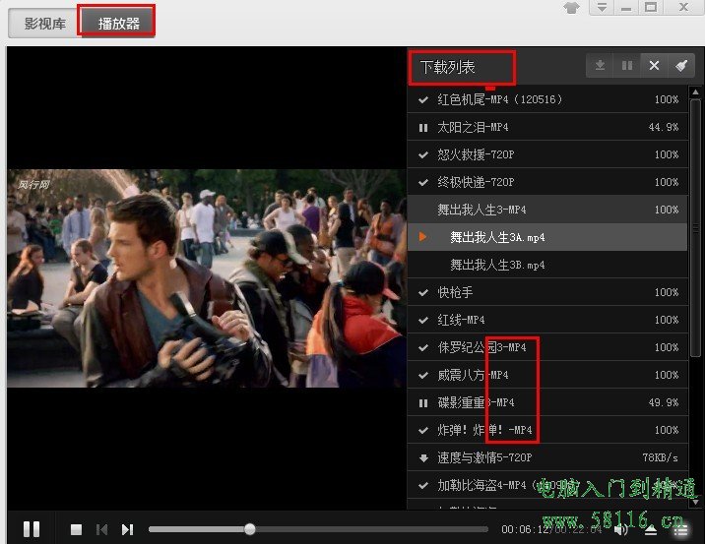
Task: Click the 78KB/s speed value
Action: 660,457
